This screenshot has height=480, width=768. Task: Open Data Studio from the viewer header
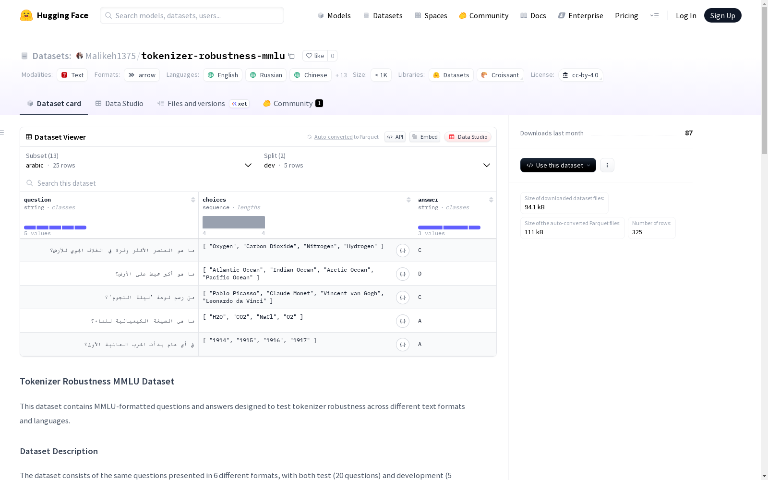(x=468, y=137)
